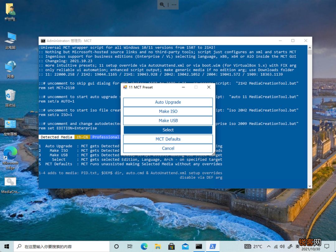Open Task View on taskbar
This screenshot has height=252, width=336.
pos(130,246)
